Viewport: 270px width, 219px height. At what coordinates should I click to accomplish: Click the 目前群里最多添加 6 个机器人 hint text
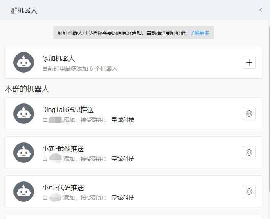80,68
